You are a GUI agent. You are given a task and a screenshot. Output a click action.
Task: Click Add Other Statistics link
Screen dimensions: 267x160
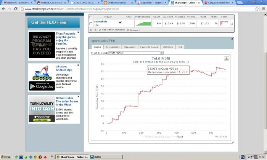tap(112, 30)
